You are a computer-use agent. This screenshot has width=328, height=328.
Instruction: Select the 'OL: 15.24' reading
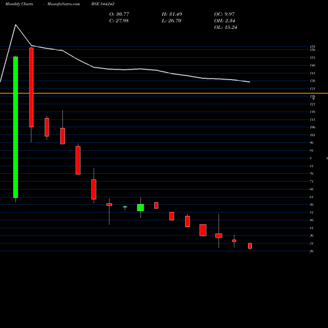click(226, 28)
